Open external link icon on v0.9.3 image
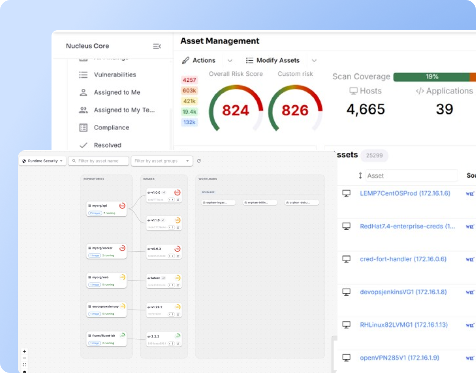476x373 pixels. 178,256
